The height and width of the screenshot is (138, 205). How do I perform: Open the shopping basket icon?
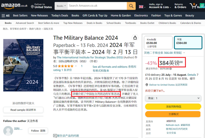(194, 6)
